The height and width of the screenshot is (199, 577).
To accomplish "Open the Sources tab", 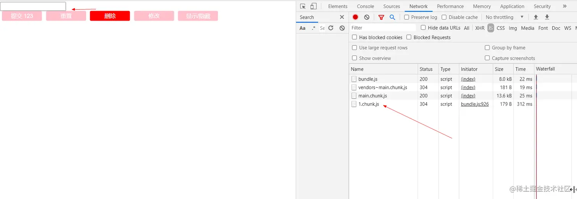I will 392,6.
